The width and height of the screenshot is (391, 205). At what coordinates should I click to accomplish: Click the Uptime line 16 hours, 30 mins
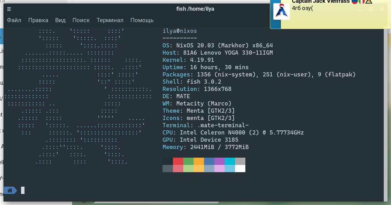[x=205, y=67]
